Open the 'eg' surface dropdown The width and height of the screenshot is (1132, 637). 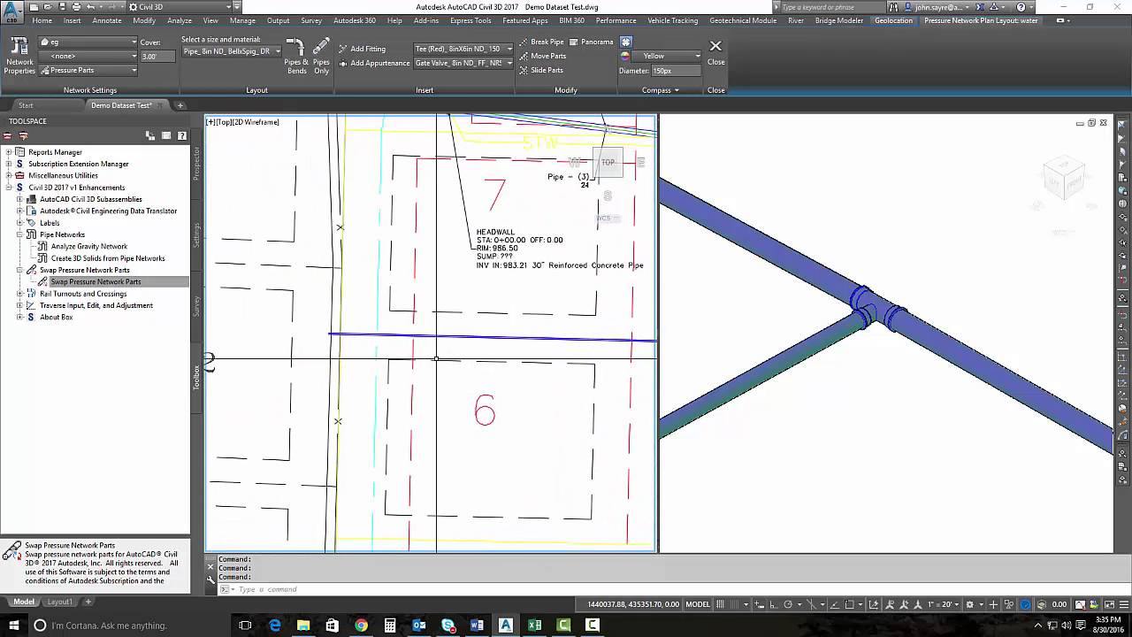[88, 42]
